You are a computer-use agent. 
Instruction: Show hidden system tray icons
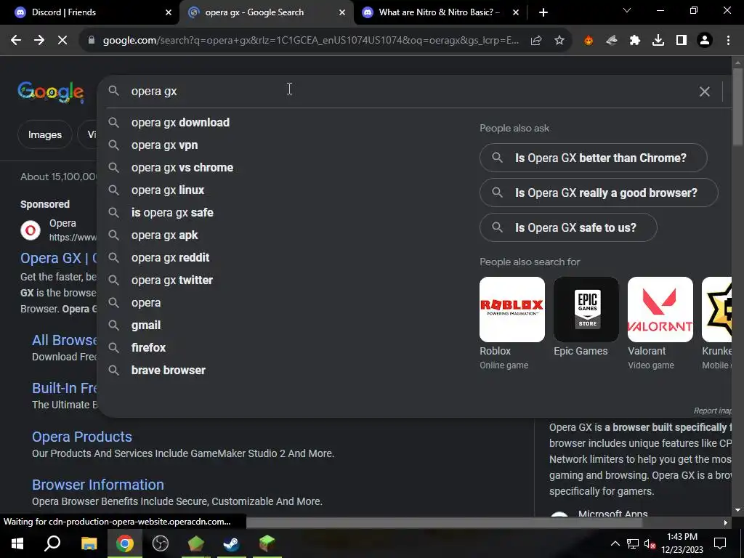tap(615, 543)
